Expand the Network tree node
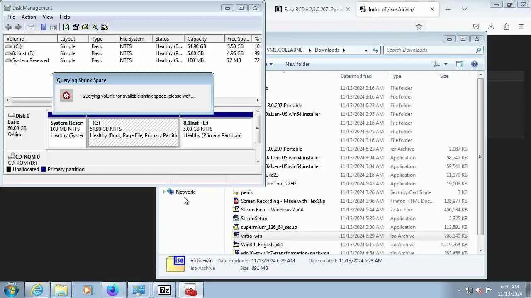 (164, 192)
